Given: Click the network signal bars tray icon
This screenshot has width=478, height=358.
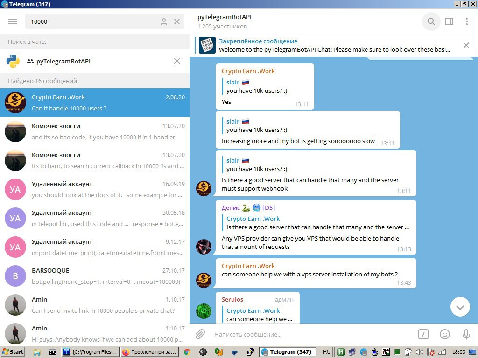Looking at the screenshot, I should 442,352.
